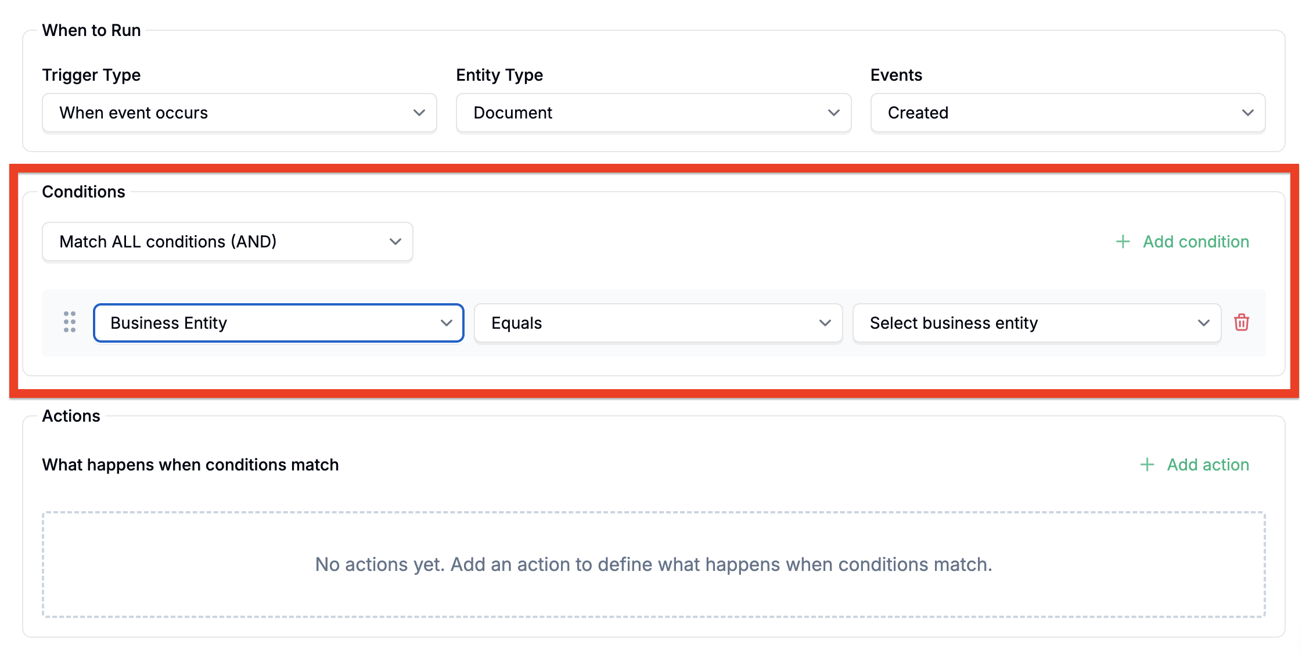Open the Created events dropdown

pyautogui.click(x=1067, y=113)
